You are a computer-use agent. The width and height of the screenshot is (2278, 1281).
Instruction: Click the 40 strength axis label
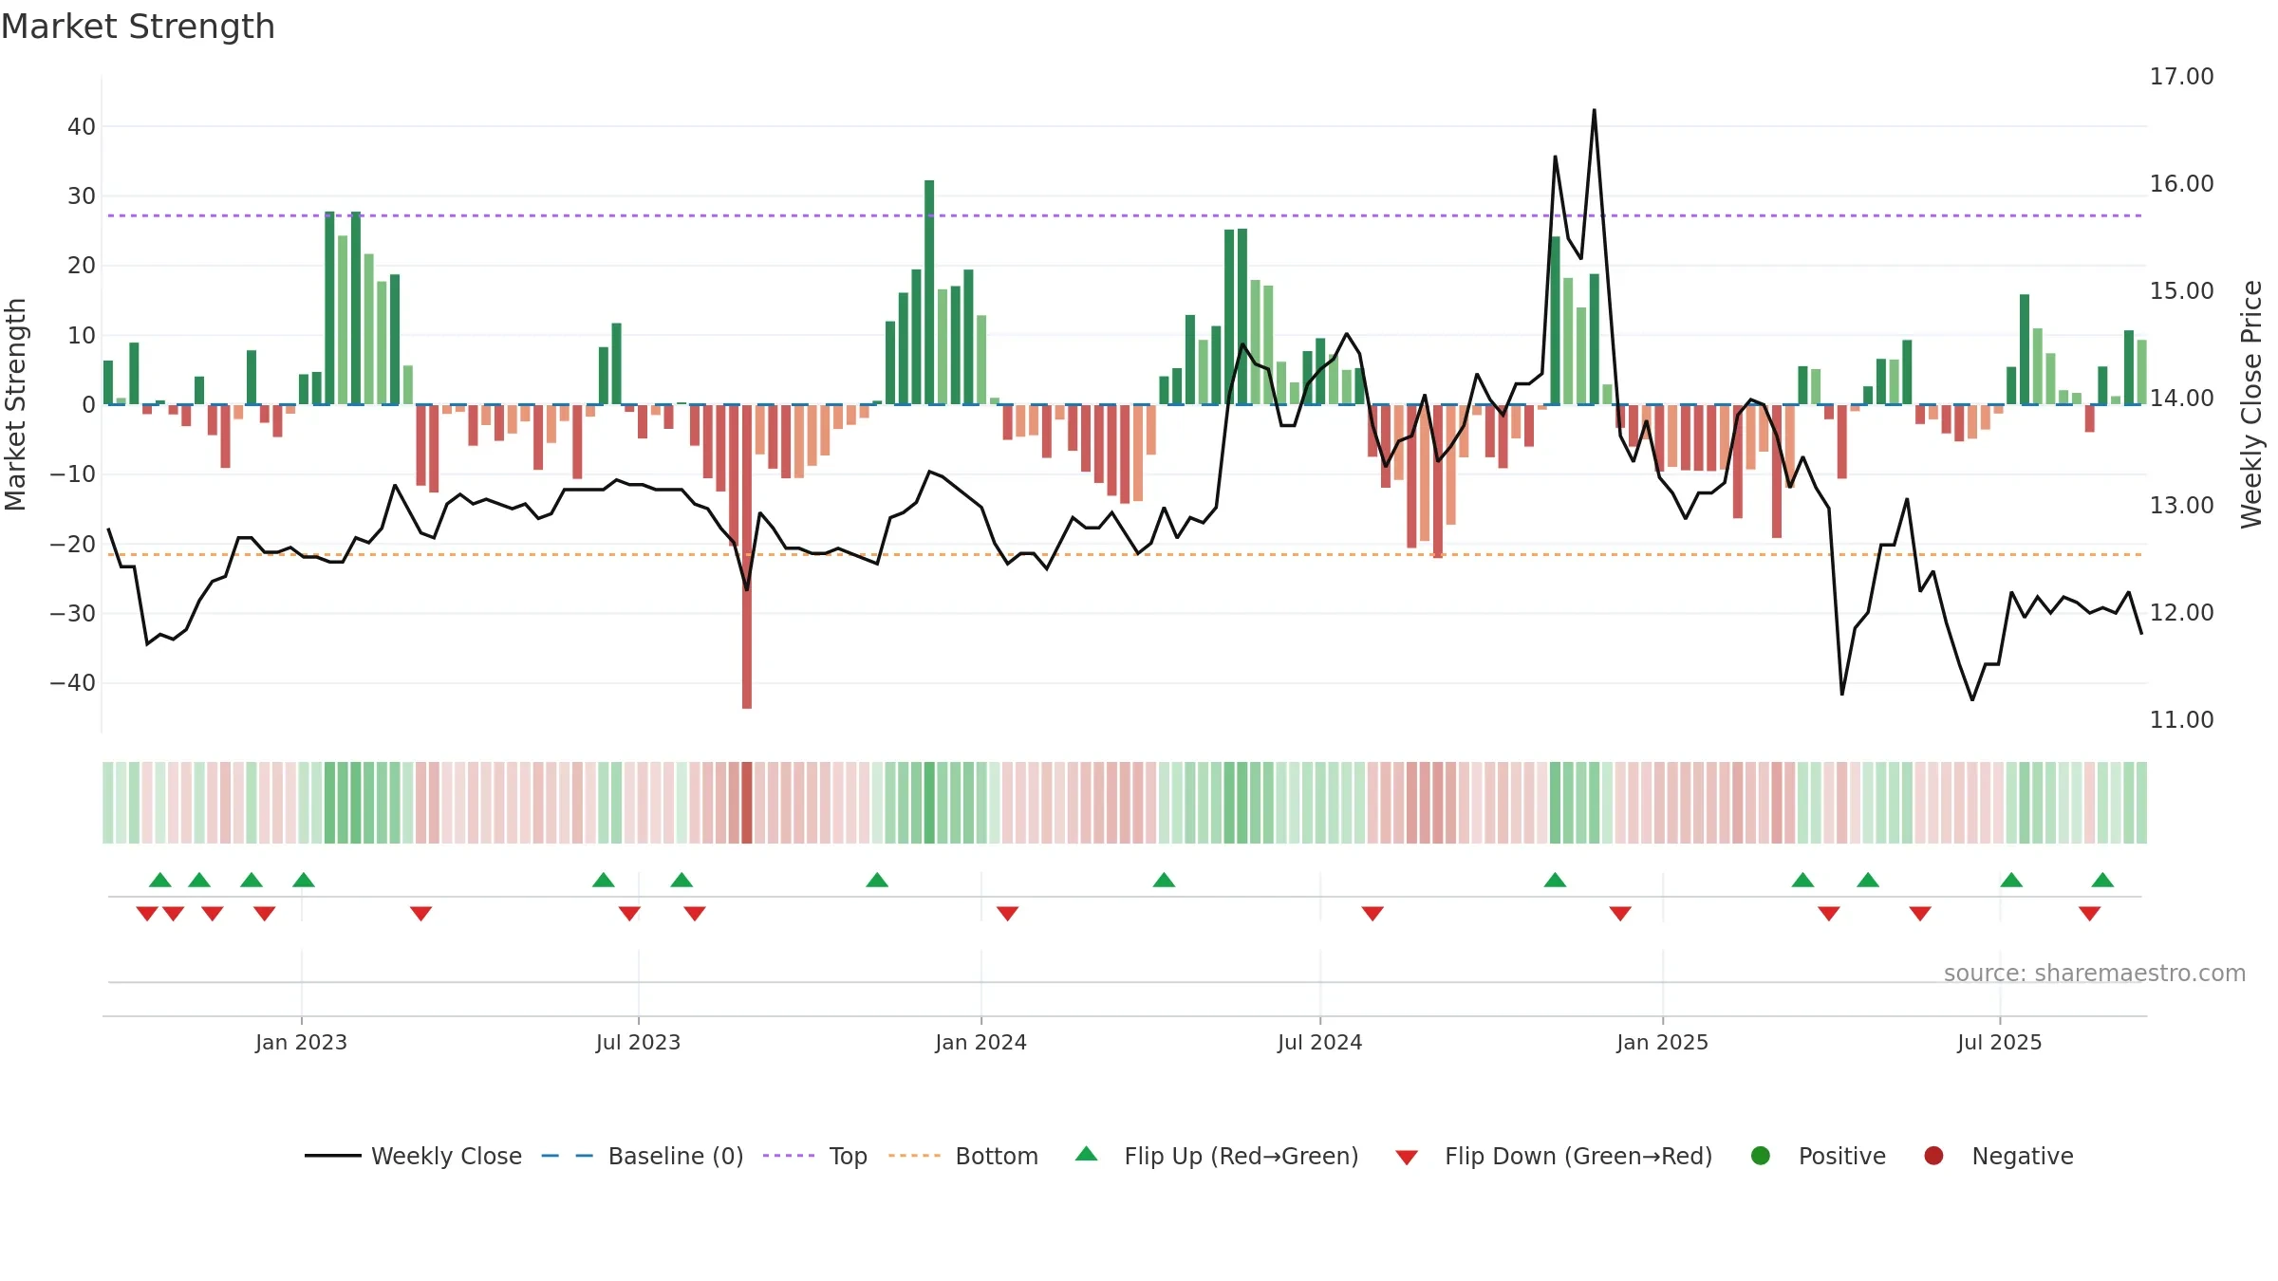pos(82,127)
